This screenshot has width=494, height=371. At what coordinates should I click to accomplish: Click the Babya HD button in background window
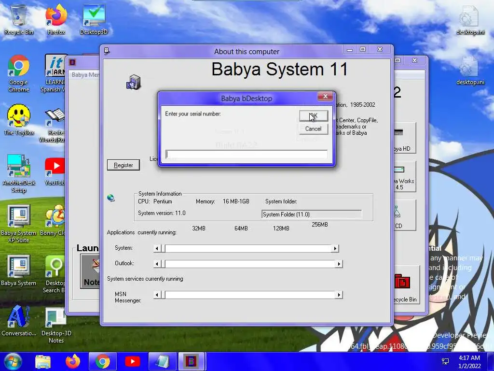point(405,138)
